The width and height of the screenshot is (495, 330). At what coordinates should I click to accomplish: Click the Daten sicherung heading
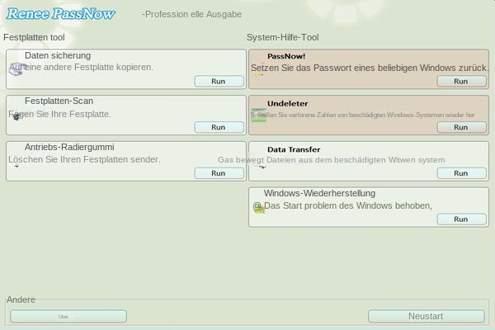click(x=58, y=55)
